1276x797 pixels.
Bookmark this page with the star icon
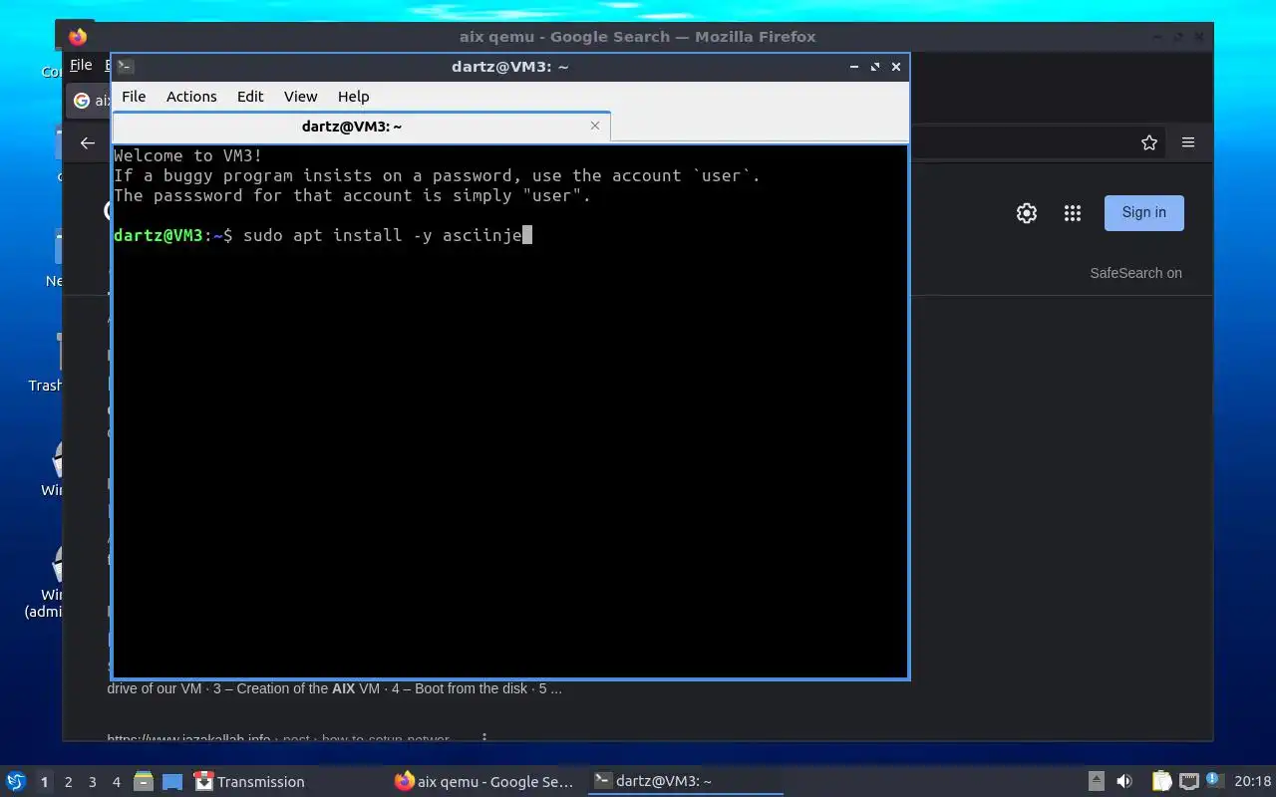[x=1149, y=142]
